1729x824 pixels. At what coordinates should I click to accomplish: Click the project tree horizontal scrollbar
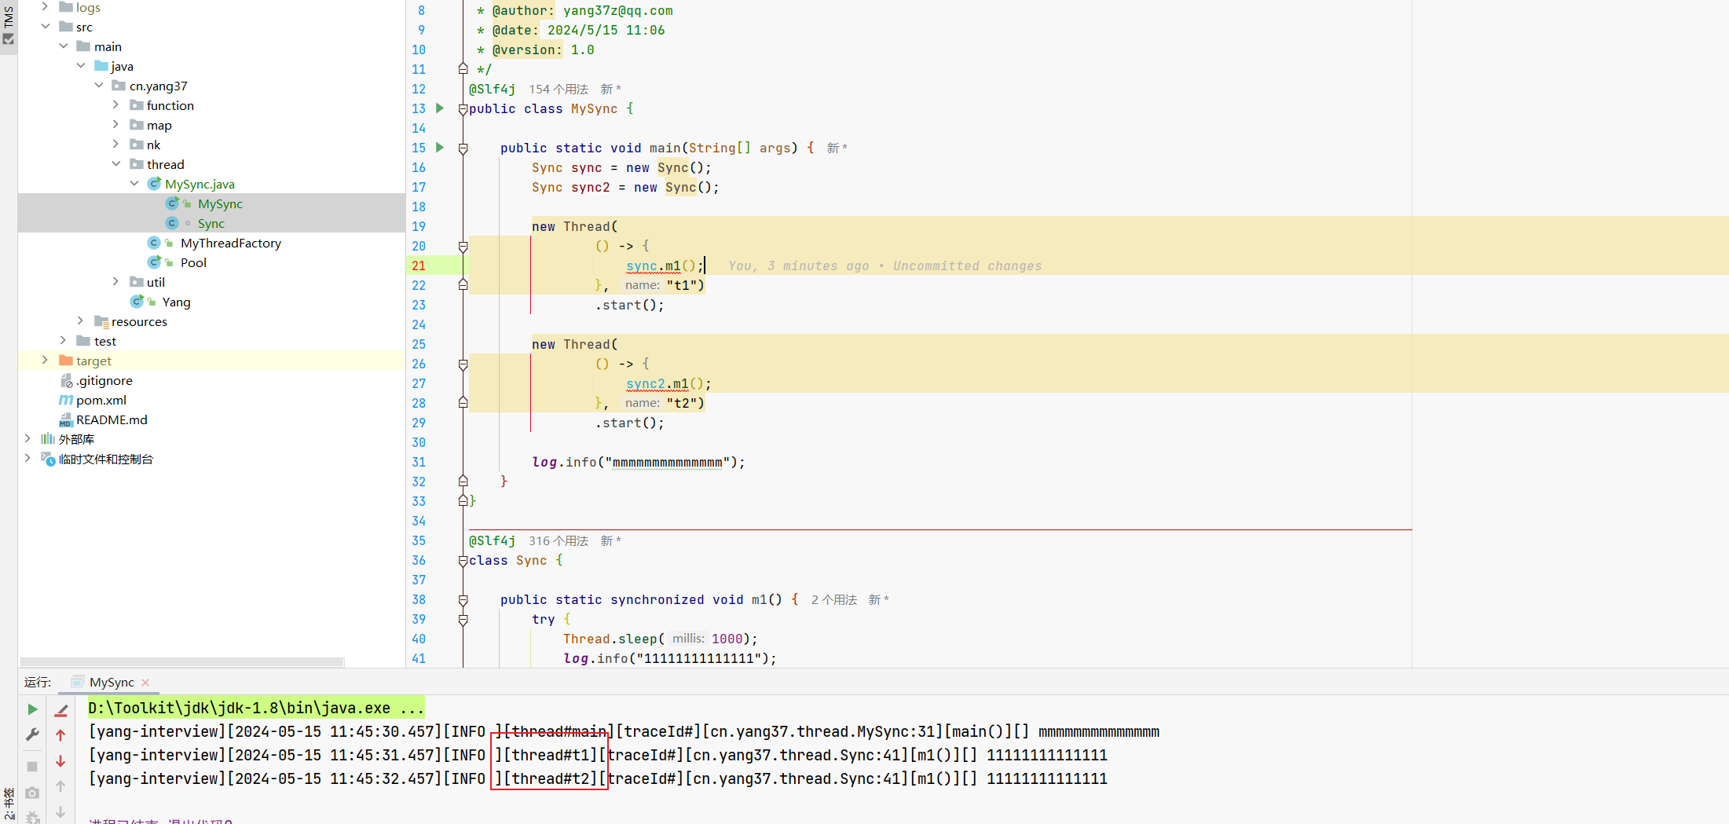coord(181,661)
